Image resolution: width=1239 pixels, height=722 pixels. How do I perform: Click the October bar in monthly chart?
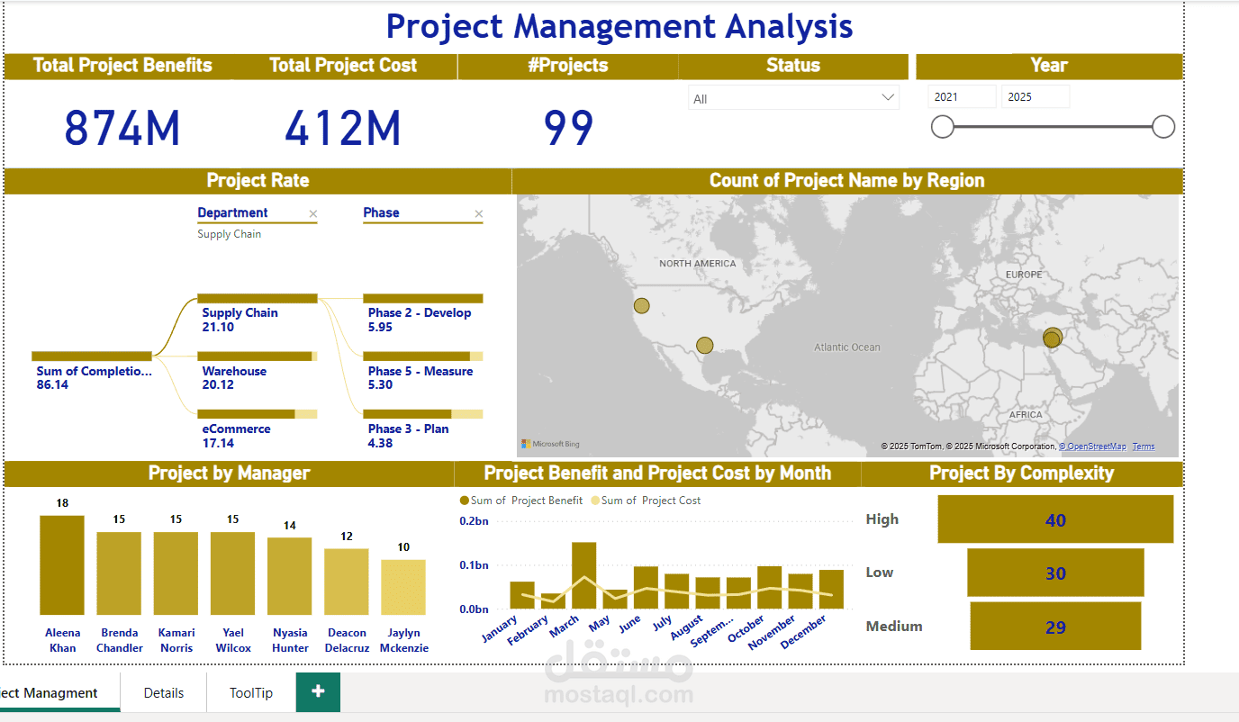pyautogui.click(x=770, y=587)
